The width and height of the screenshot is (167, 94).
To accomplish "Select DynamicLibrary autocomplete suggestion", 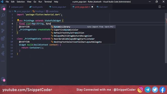I will point(83,27).
